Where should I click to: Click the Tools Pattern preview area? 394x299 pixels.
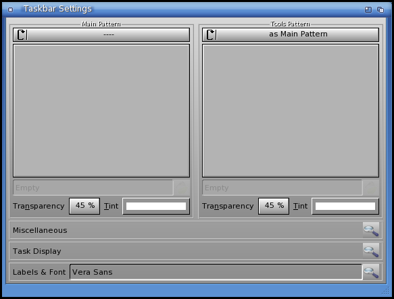[x=291, y=111]
